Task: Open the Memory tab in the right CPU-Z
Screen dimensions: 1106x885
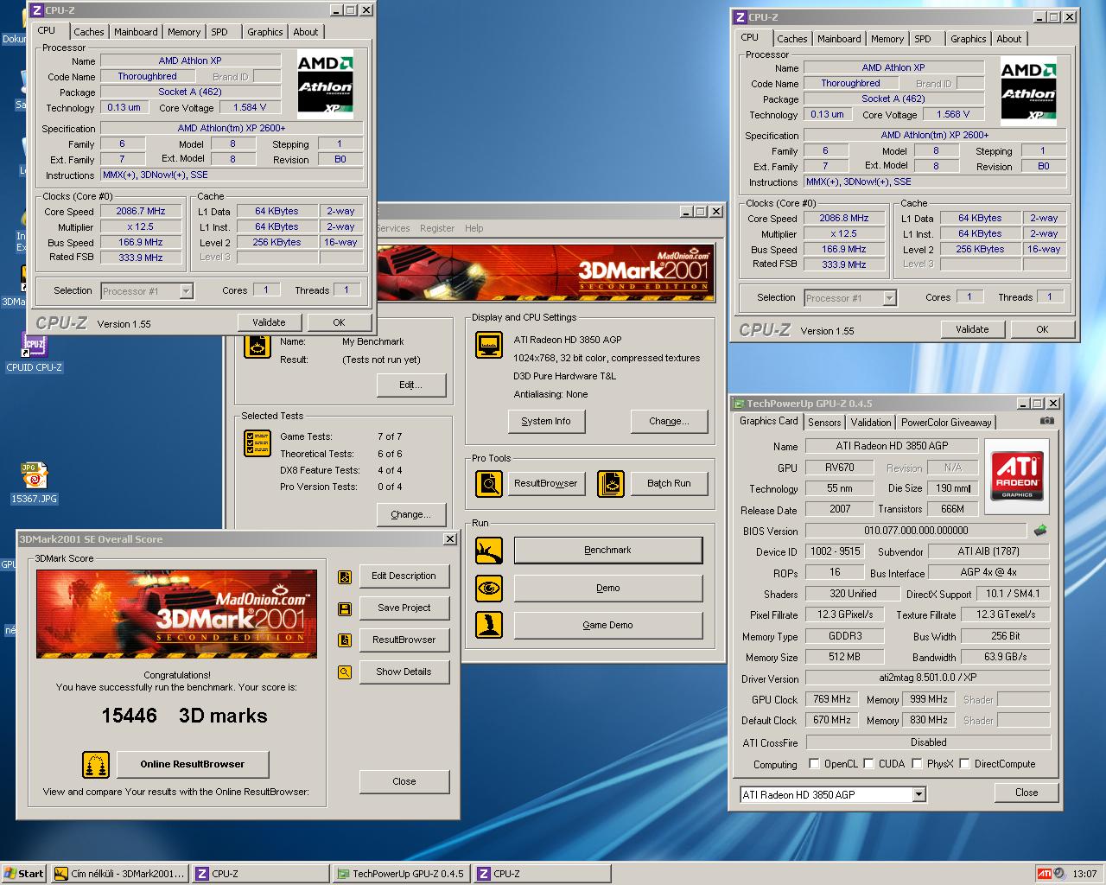Action: pyautogui.click(x=887, y=39)
